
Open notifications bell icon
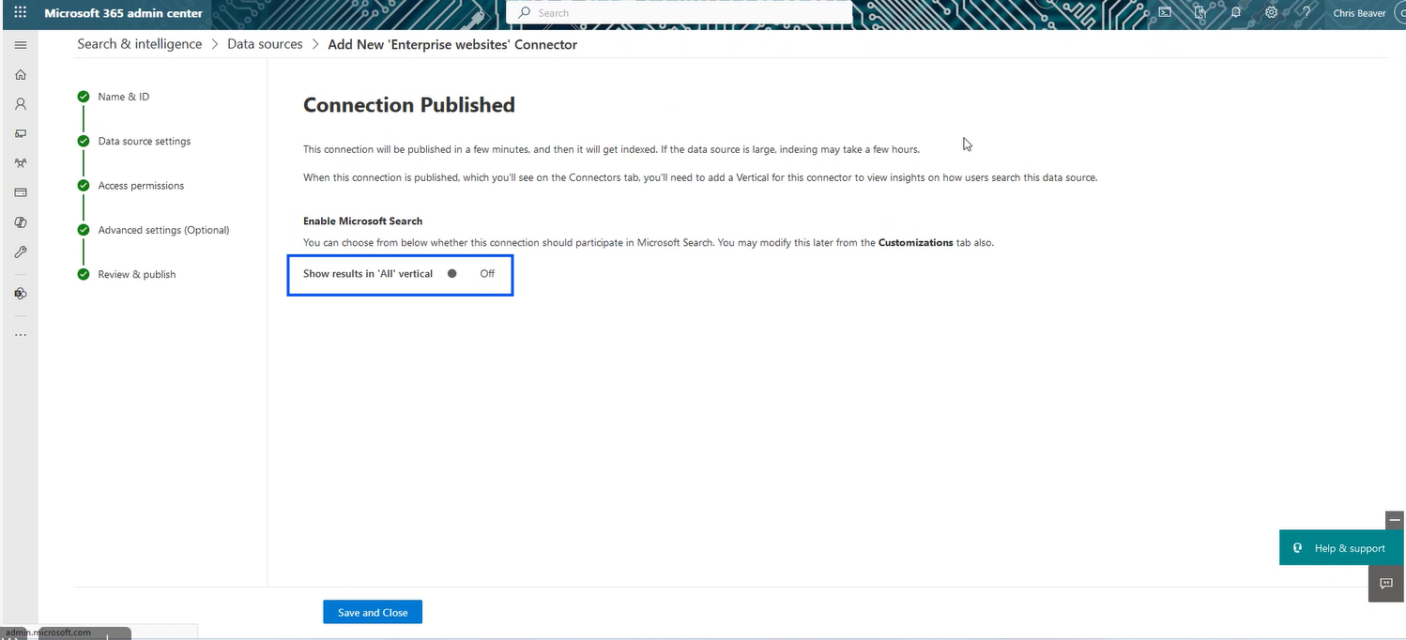pos(1236,13)
